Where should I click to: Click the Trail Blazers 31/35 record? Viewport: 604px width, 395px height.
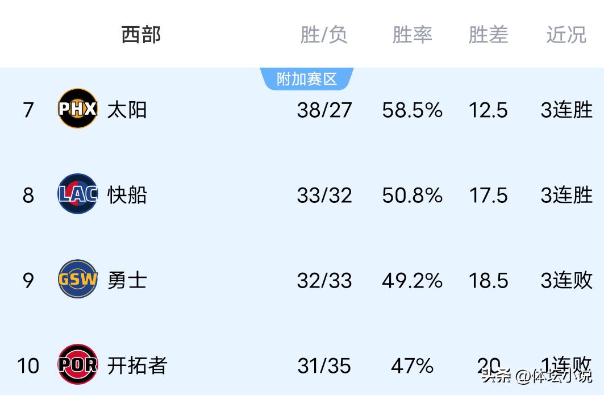(324, 365)
